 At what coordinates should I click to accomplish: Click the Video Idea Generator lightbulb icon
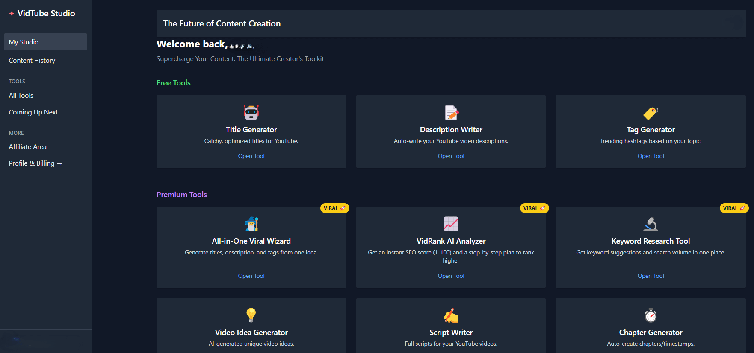(251, 315)
